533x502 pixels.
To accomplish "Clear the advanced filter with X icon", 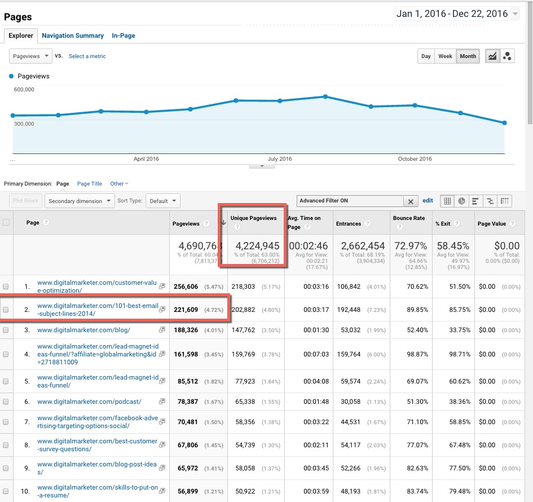I will point(411,201).
